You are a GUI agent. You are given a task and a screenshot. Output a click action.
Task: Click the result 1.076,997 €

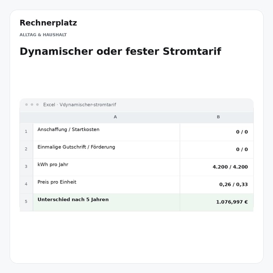[232, 202]
